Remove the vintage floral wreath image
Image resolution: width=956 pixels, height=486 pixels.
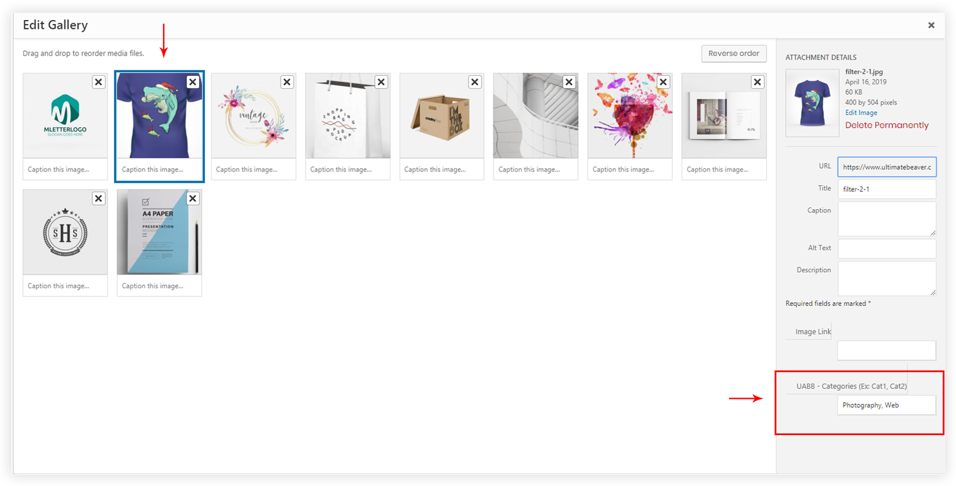pyautogui.click(x=287, y=82)
